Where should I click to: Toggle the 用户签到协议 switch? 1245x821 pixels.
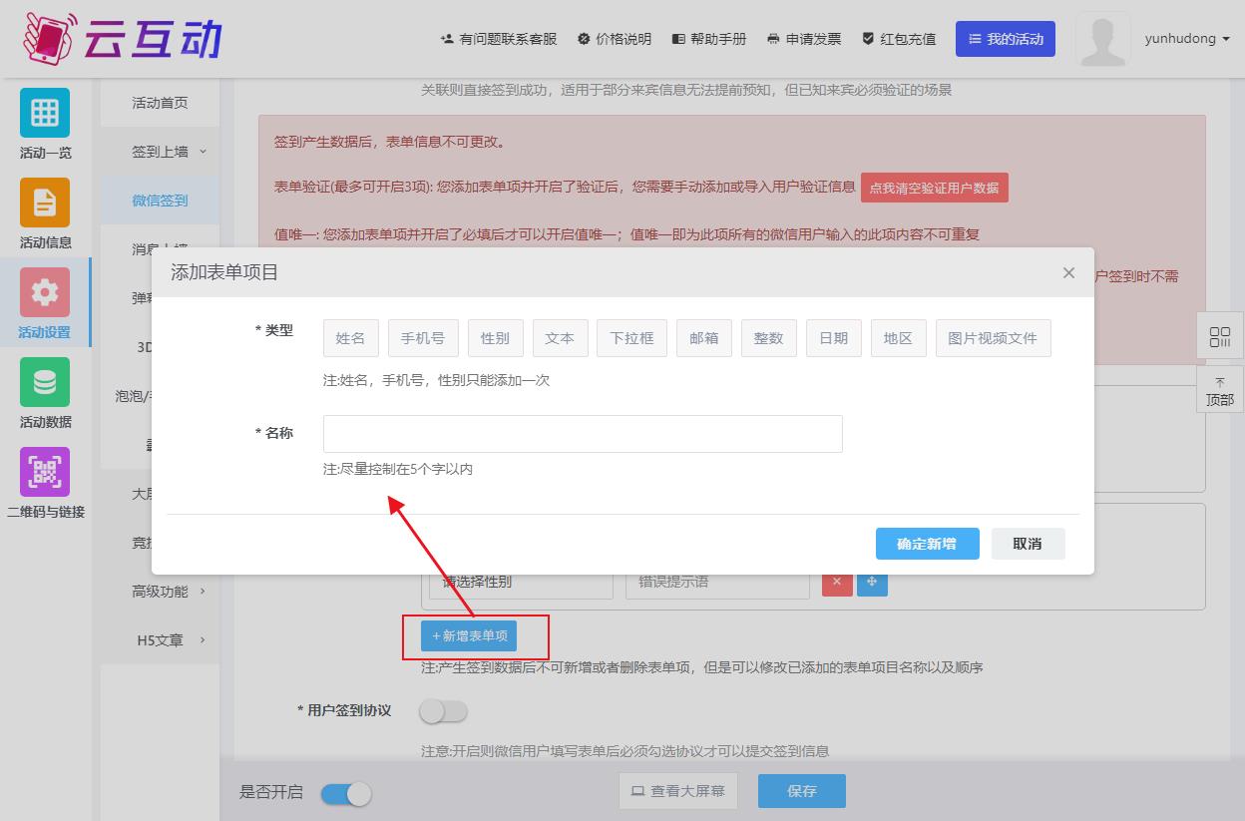point(443,711)
